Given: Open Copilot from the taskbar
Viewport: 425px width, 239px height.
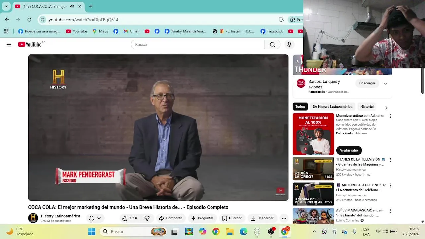Looking at the screenshot, I should 202,231.
